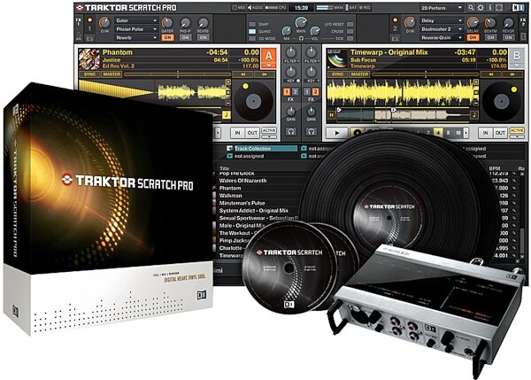531x380 pixels.
Task: Click deck A tempo bend left arrow
Action: (x=242, y=74)
